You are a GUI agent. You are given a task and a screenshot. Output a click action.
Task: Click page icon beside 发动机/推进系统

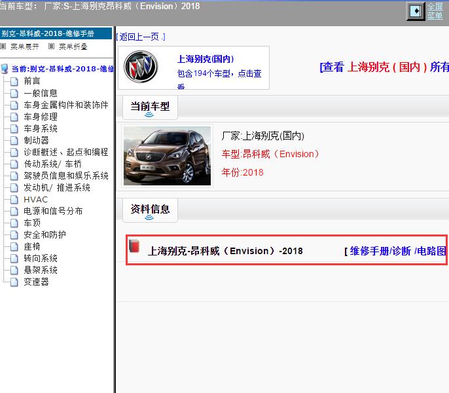pyautogui.click(x=14, y=188)
